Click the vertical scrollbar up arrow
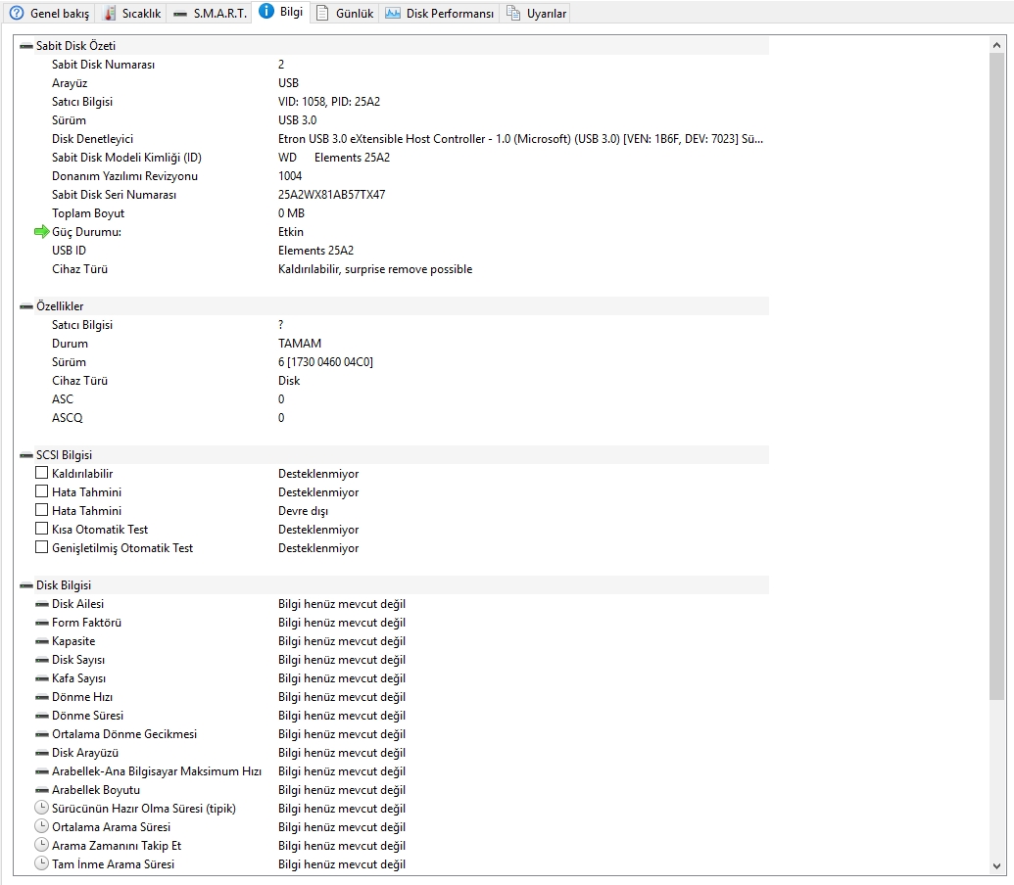 (999, 43)
